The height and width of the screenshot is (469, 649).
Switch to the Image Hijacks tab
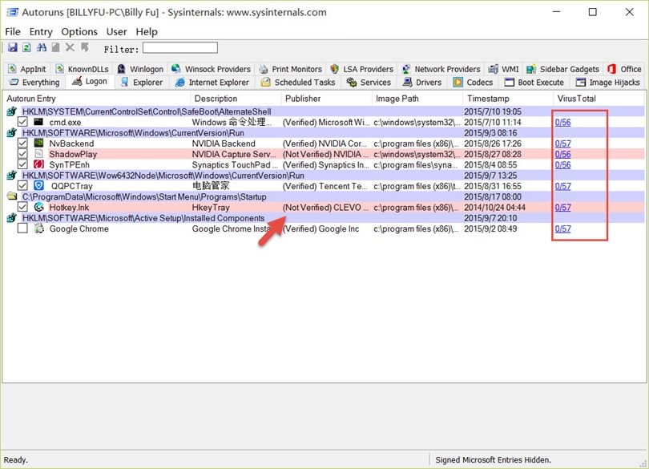pyautogui.click(x=608, y=83)
